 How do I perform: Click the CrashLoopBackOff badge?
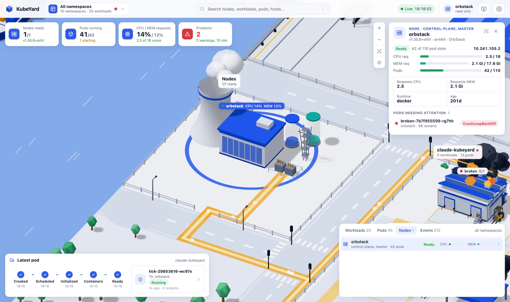(479, 124)
